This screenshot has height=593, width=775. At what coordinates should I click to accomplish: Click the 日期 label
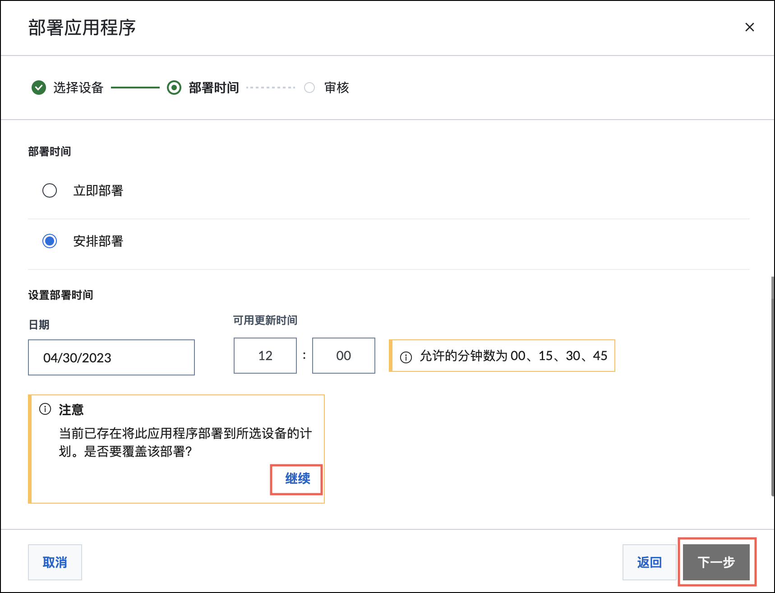click(39, 325)
